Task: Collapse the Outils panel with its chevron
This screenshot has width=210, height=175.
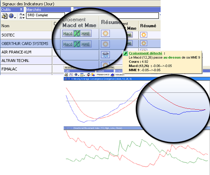Action: tap(21, 9)
